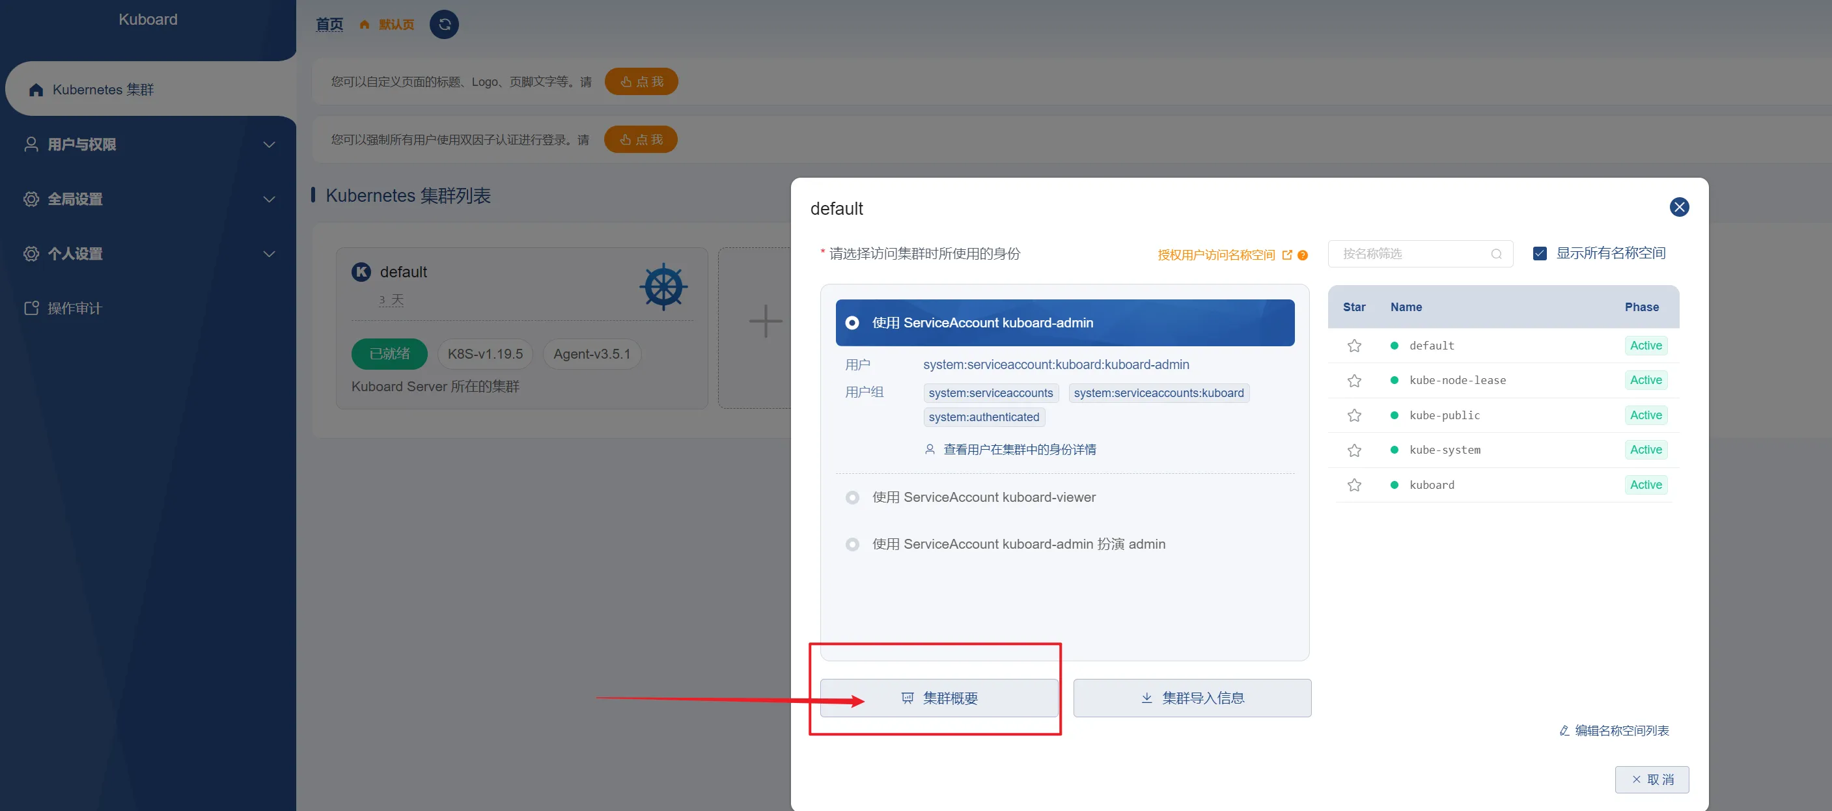The height and width of the screenshot is (811, 1832).
Task: Click the person icon for 用户与权限
Action: pyautogui.click(x=31, y=144)
